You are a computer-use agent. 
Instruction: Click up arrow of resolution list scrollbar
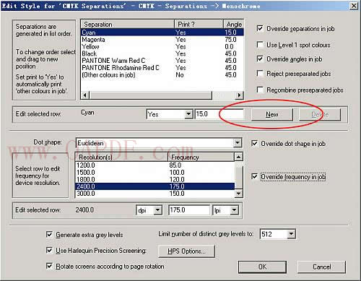(x=238, y=157)
